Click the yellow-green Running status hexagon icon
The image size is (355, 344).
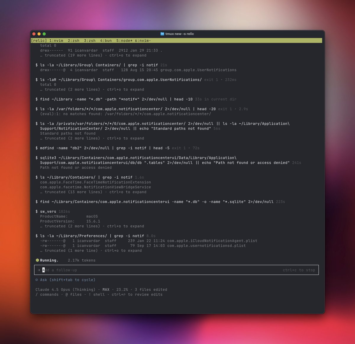37,260
